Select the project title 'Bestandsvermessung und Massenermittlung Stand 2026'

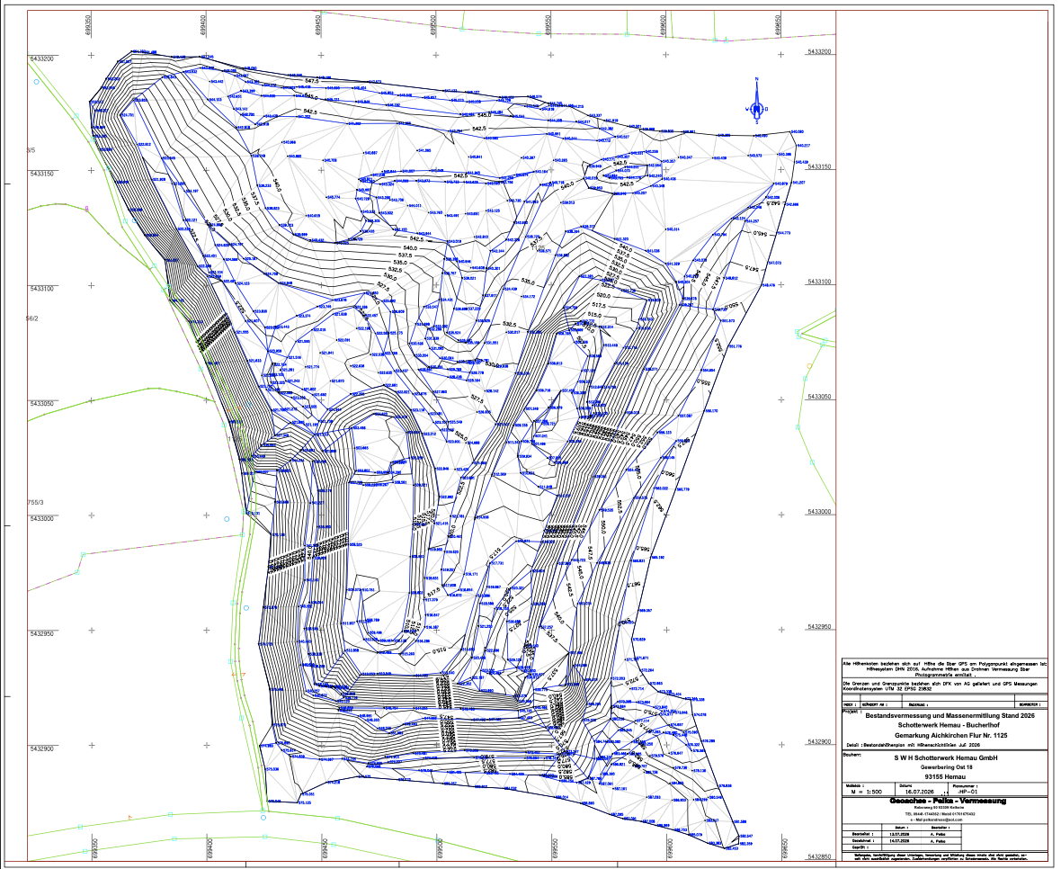(x=950, y=715)
